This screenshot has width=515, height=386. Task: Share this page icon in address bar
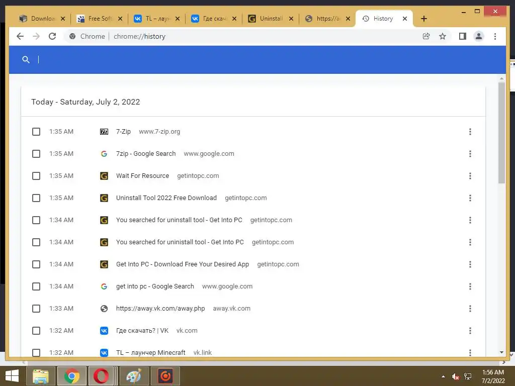click(x=426, y=36)
